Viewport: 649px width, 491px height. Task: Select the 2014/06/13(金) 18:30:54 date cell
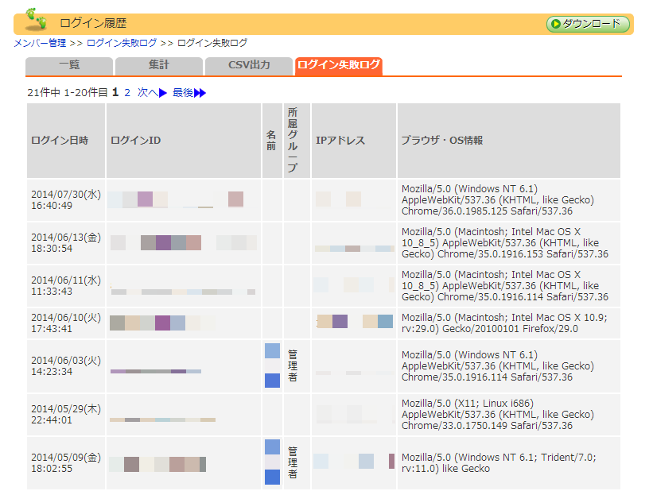point(66,243)
